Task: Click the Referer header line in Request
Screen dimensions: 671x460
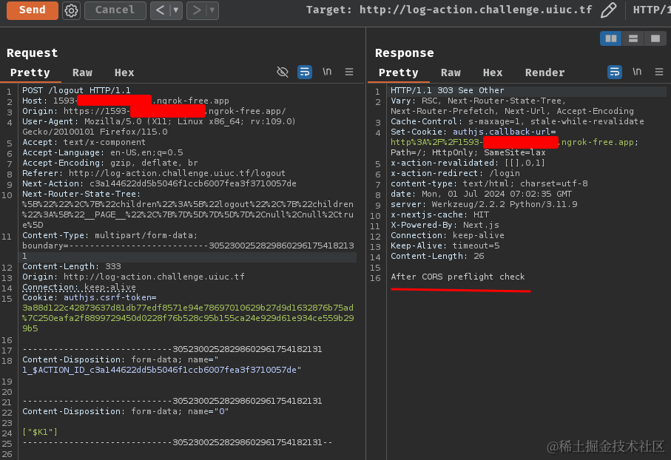Action: click(x=154, y=173)
